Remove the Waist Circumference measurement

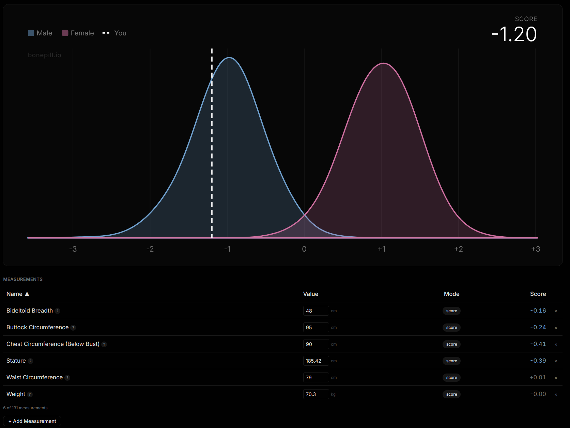click(x=556, y=378)
